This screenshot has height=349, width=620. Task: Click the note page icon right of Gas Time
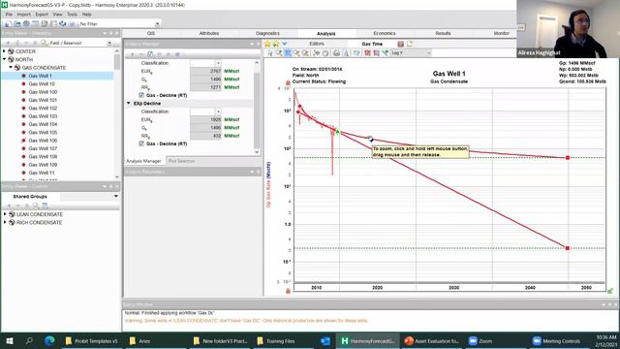pyautogui.click(x=409, y=44)
